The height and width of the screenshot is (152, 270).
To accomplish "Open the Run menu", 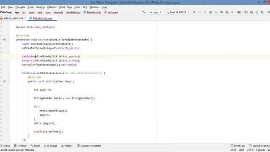I will [70, 7].
